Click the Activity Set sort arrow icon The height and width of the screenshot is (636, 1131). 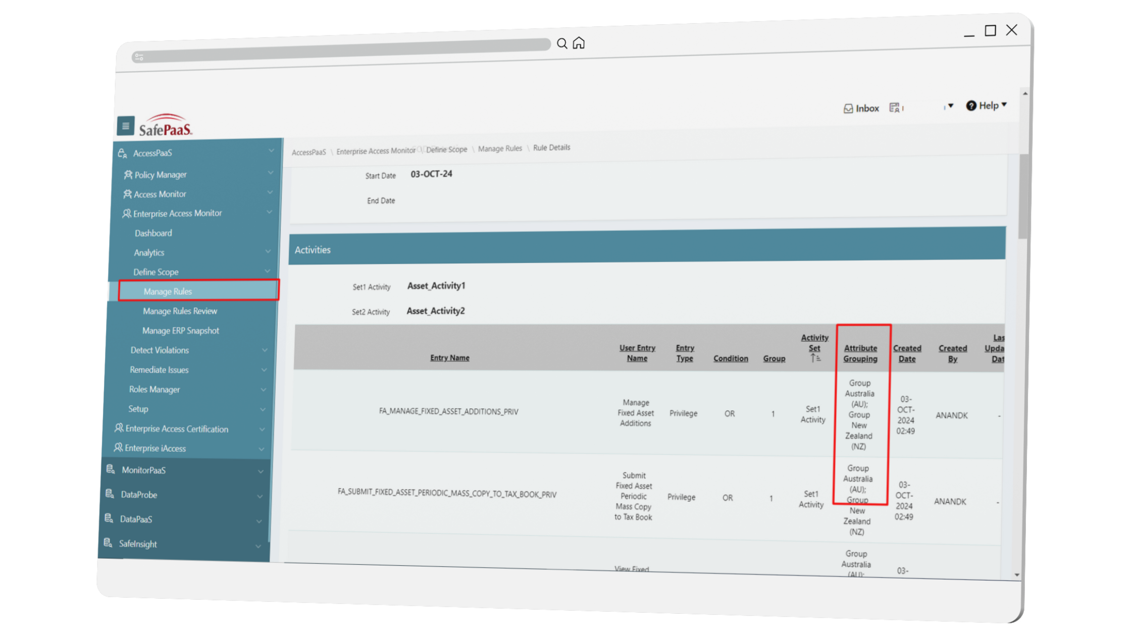[x=814, y=358]
